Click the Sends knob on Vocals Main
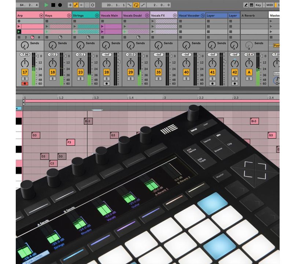The width and height of the screenshot is (295, 264). (106, 45)
